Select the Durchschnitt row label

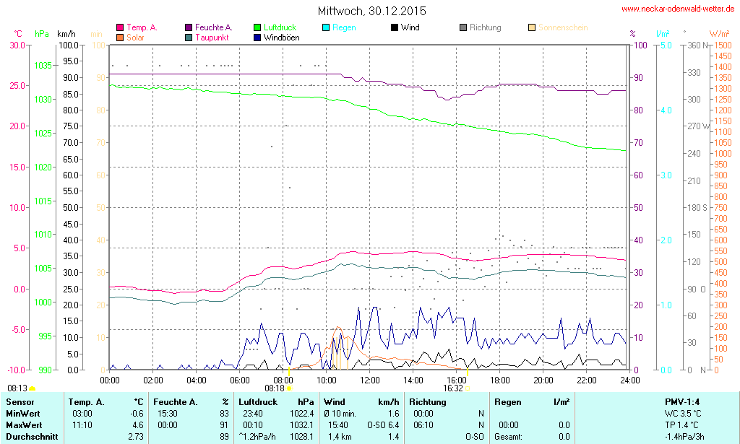coord(27,436)
